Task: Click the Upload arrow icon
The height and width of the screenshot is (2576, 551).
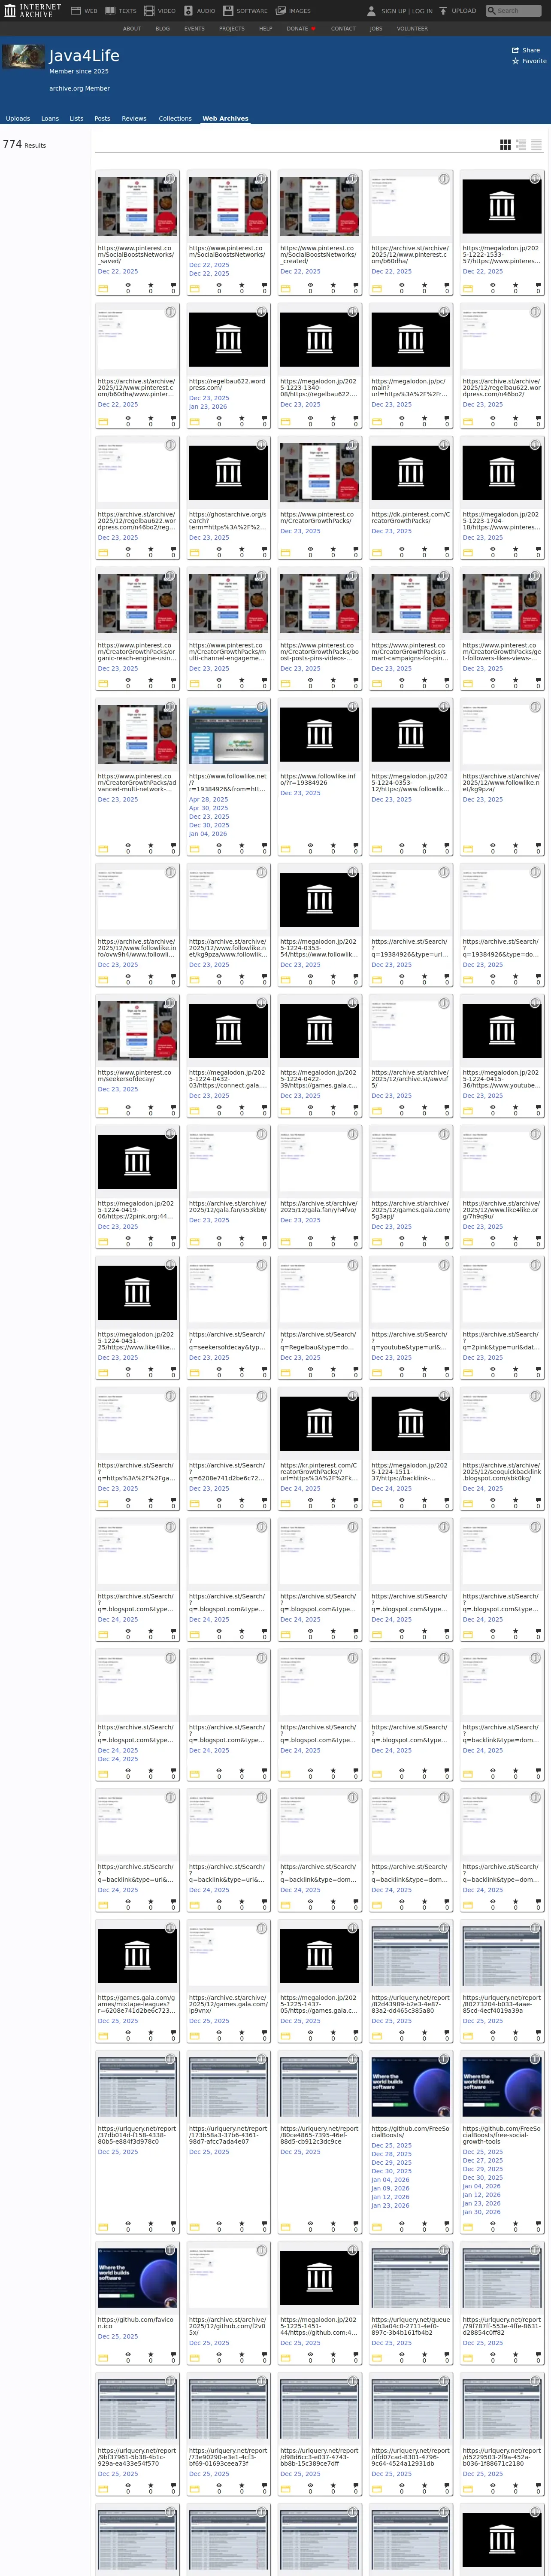Action: (x=443, y=11)
